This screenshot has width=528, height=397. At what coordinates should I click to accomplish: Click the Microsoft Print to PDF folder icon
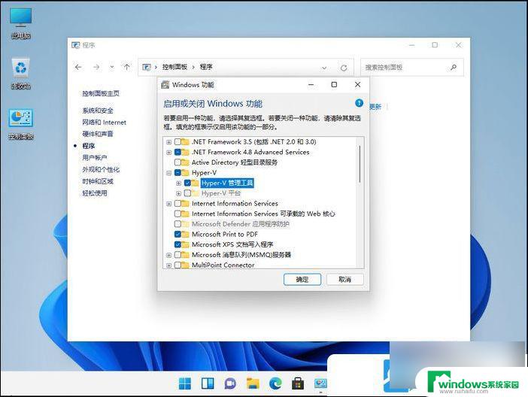click(x=185, y=234)
